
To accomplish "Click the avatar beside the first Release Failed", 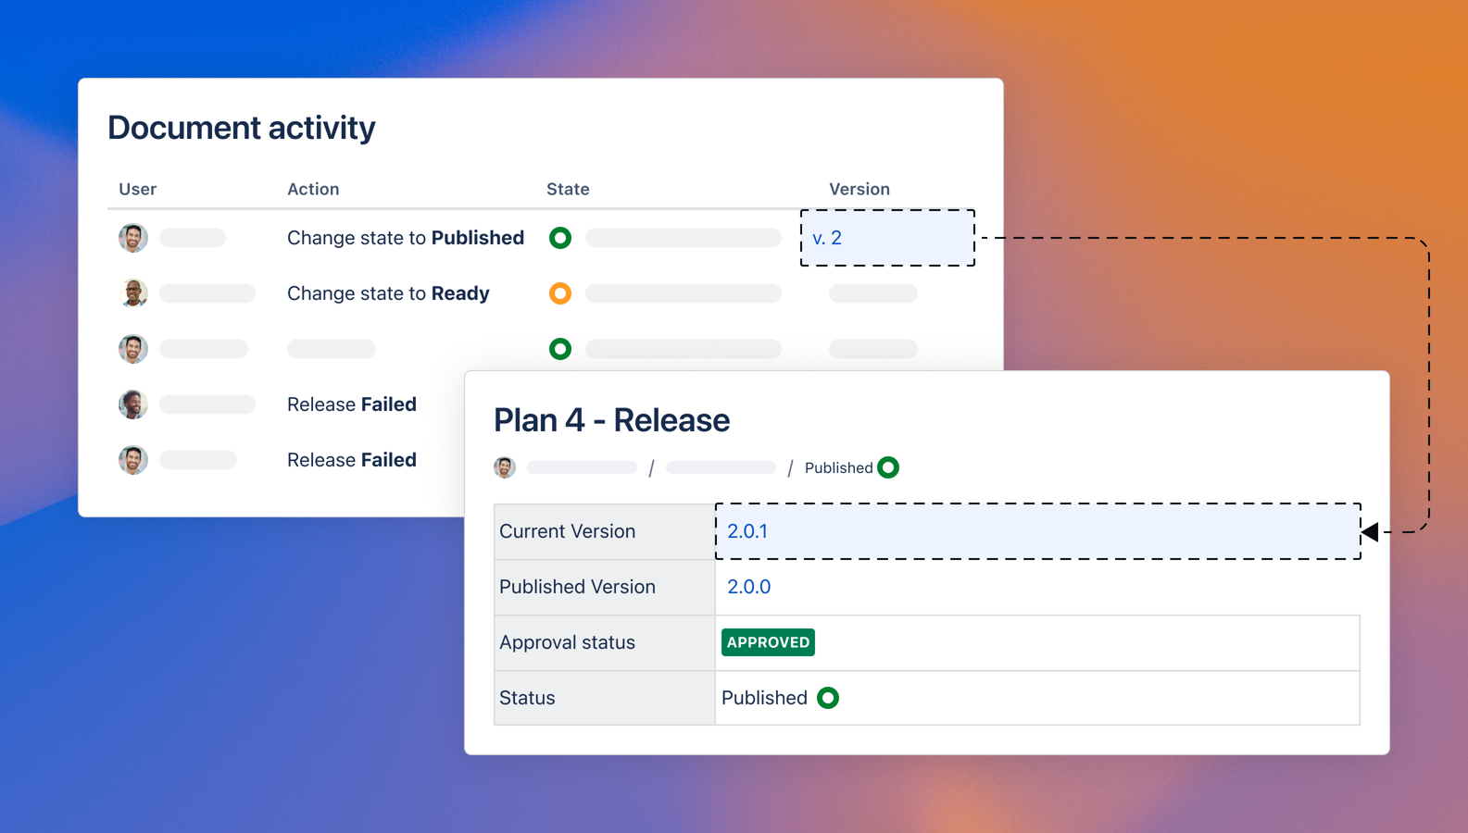I will point(133,404).
